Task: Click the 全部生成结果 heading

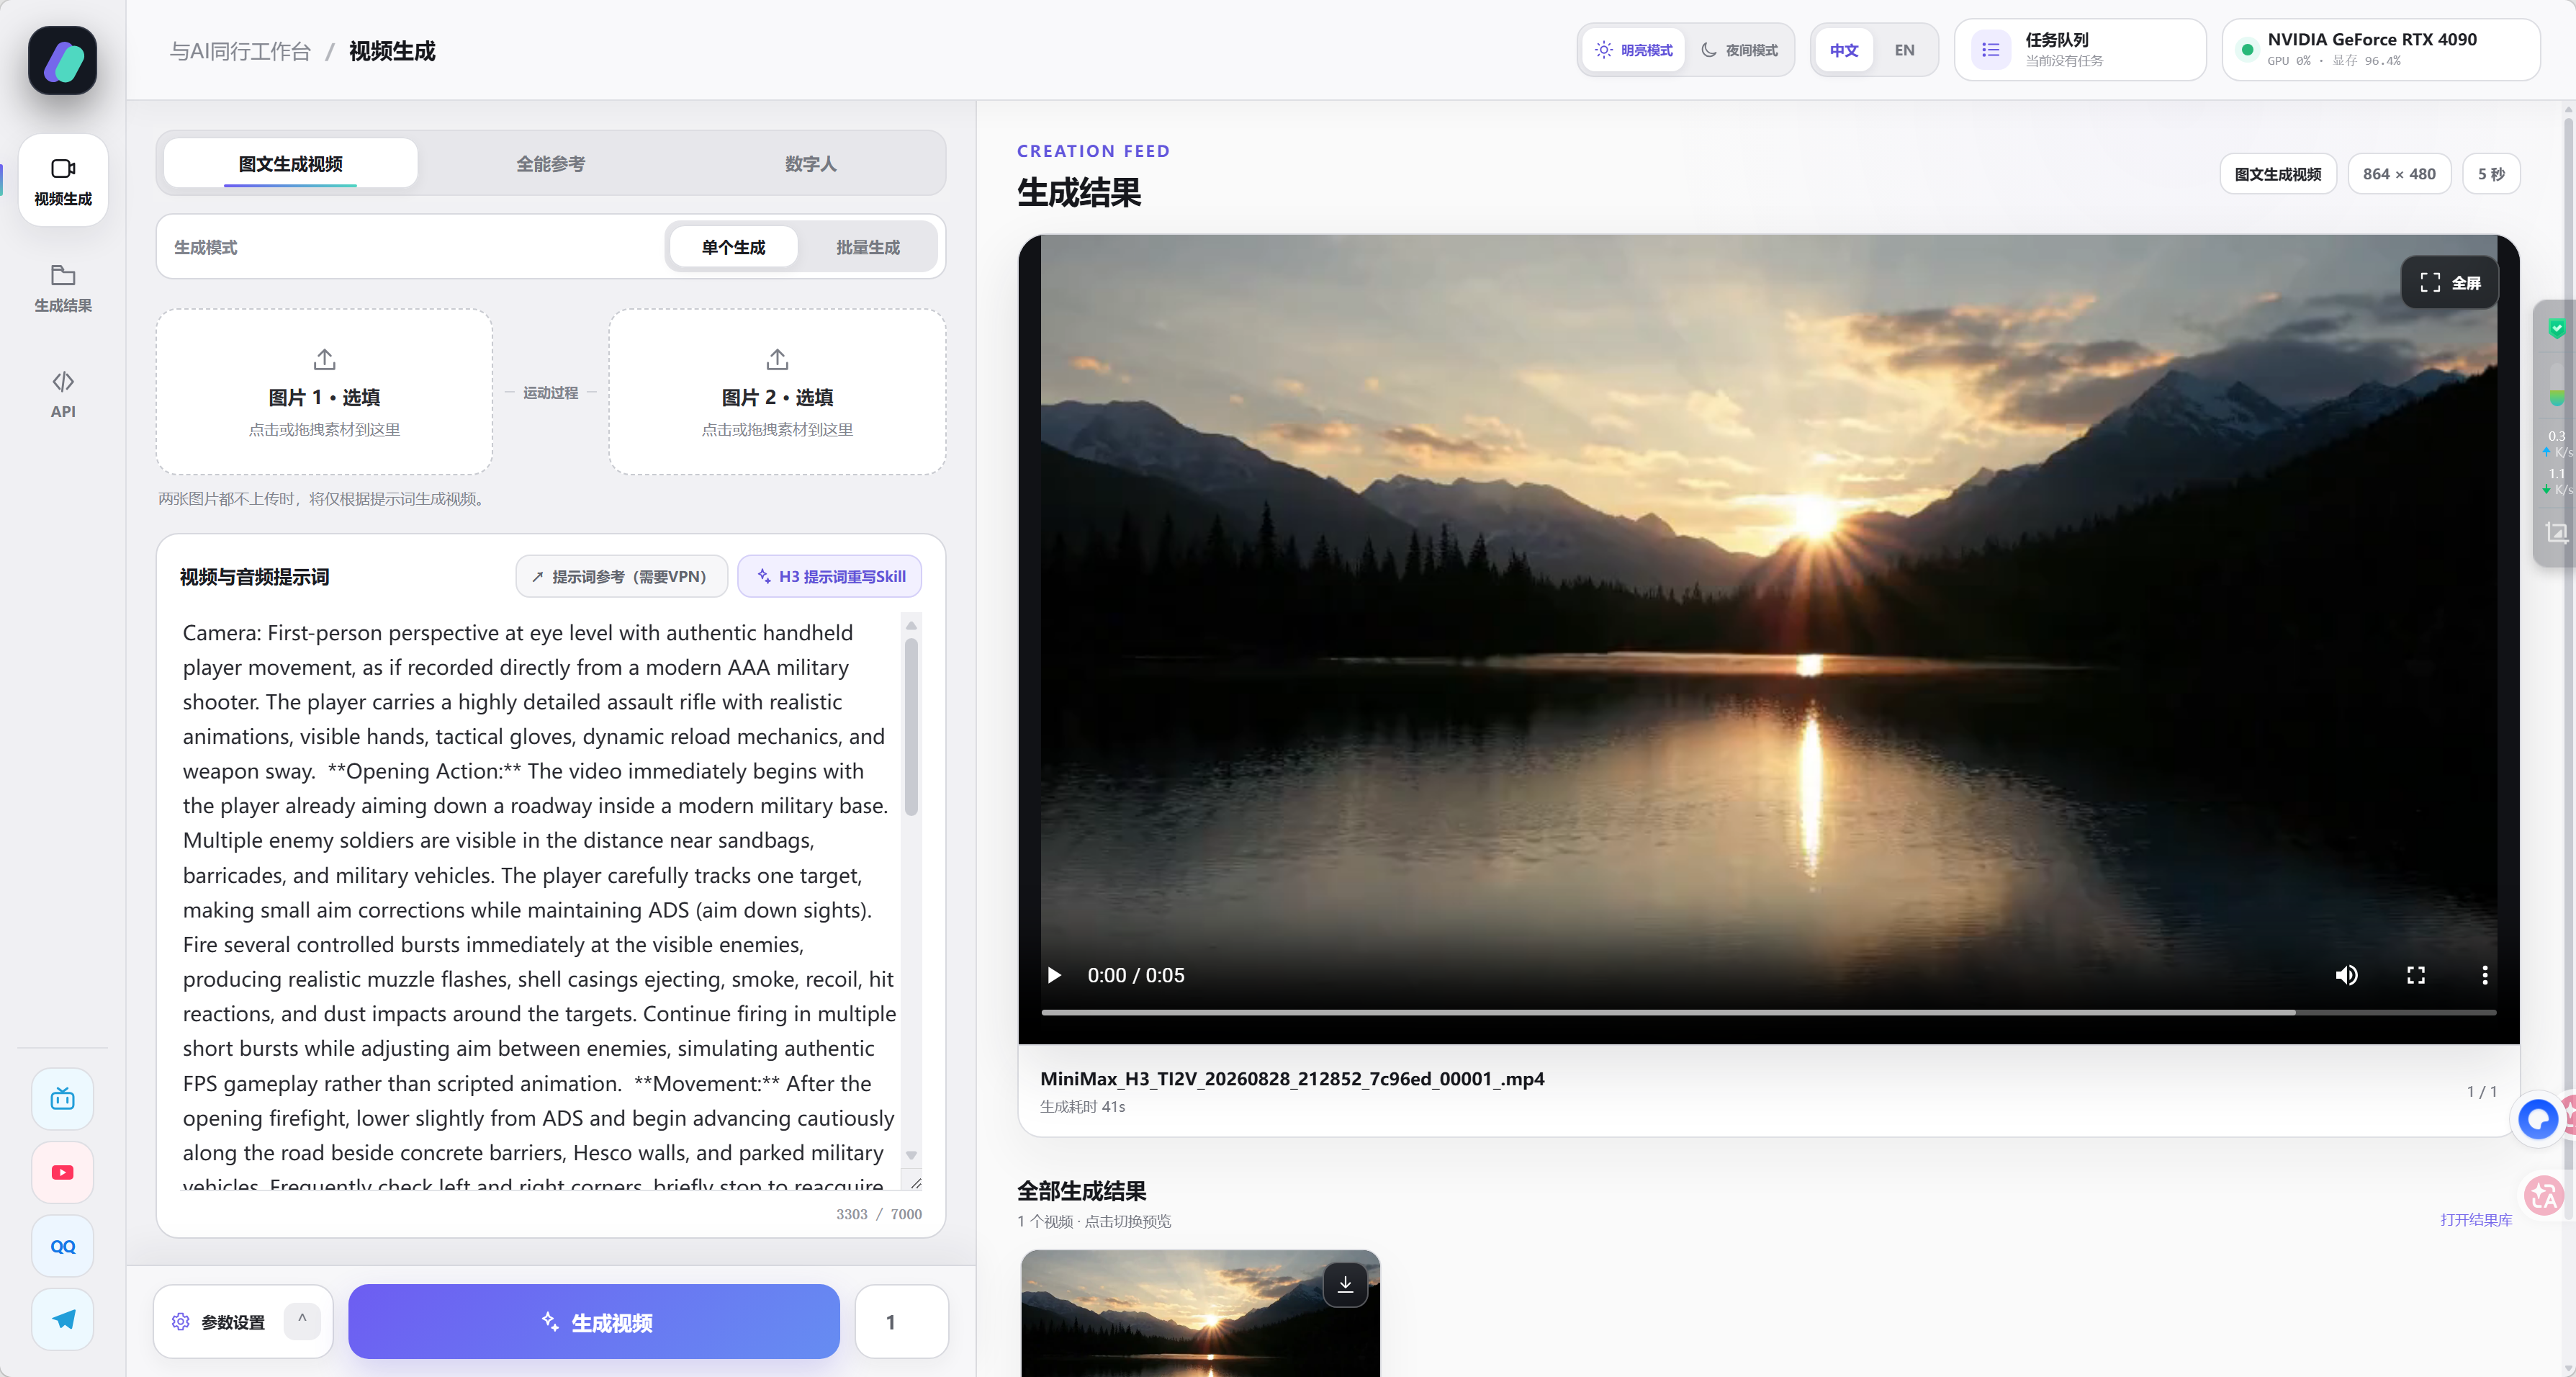Action: (1082, 1191)
